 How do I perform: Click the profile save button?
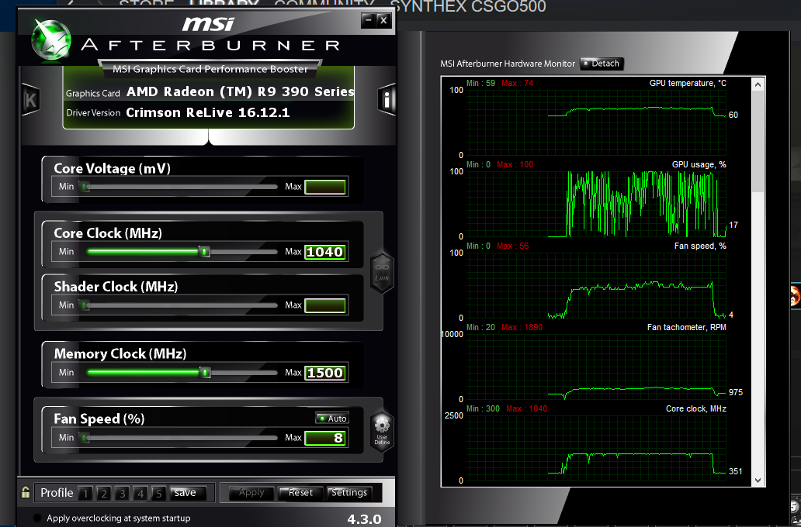tap(188, 493)
